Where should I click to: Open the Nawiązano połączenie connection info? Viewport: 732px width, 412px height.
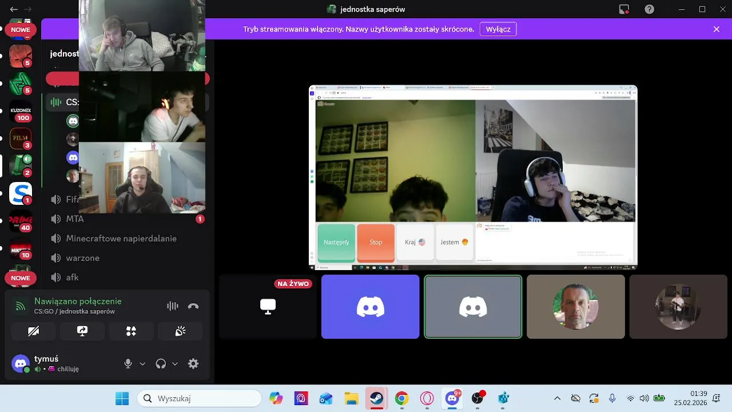(x=78, y=301)
